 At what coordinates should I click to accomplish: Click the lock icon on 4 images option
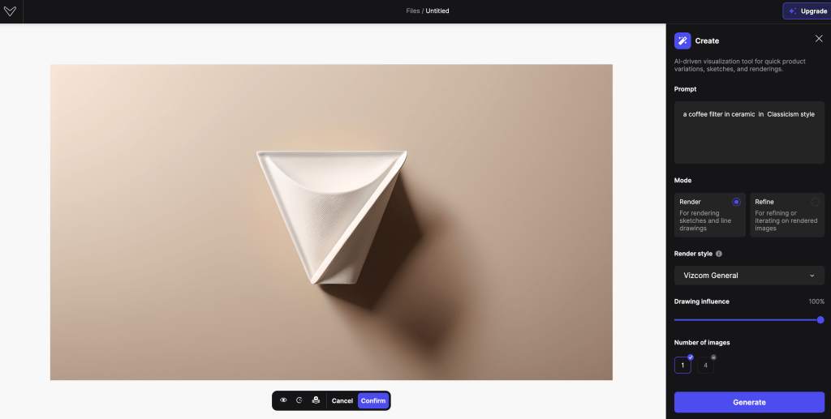click(713, 357)
